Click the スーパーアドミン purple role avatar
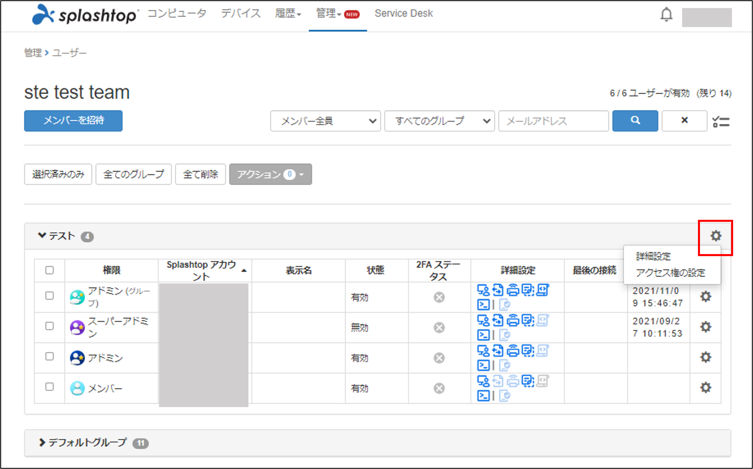 click(x=77, y=328)
